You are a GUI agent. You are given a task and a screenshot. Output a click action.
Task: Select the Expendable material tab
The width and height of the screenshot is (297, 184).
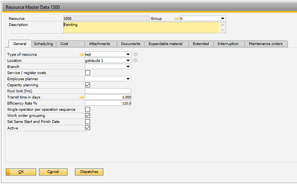click(165, 44)
